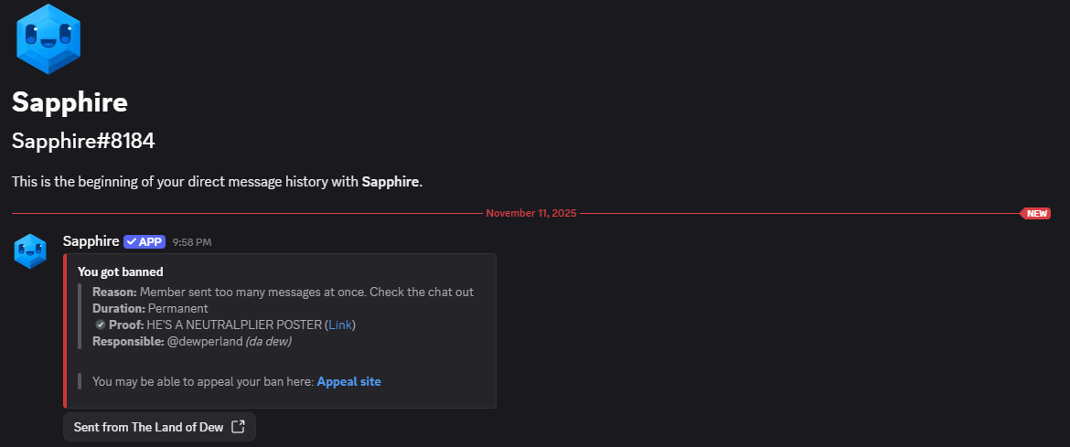Click the large Sapphire heading name
Viewport: 1070px width, 447px height.
click(x=70, y=102)
